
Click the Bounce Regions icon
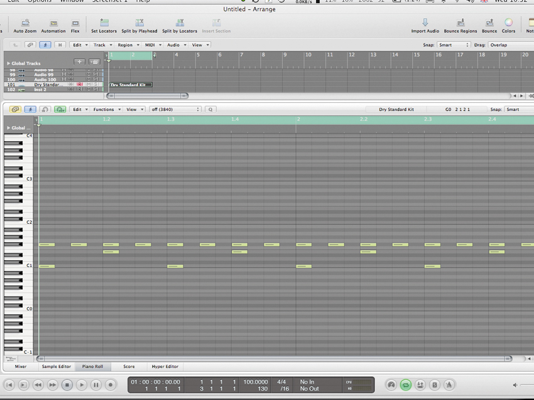pos(460,23)
